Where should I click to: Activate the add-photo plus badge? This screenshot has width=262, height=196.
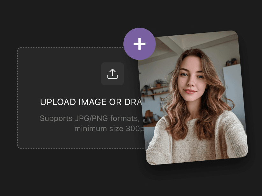(x=139, y=44)
